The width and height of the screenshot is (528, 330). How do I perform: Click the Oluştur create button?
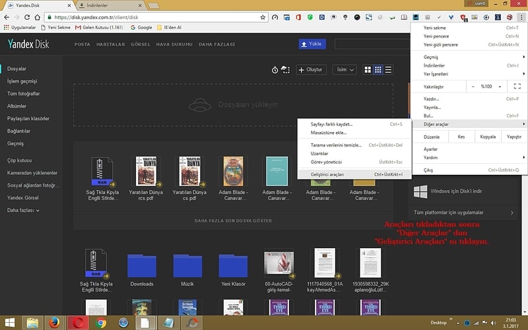[311, 70]
